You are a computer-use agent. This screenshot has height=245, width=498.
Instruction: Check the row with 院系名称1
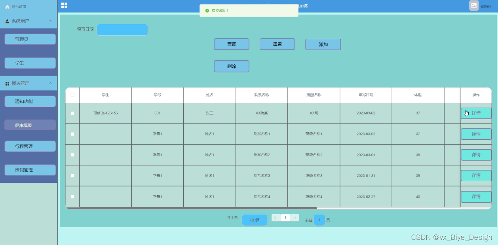(x=72, y=134)
